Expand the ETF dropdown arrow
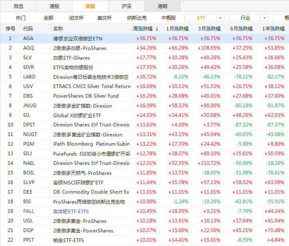This screenshot has width=289, height=246. (x=220, y=18)
